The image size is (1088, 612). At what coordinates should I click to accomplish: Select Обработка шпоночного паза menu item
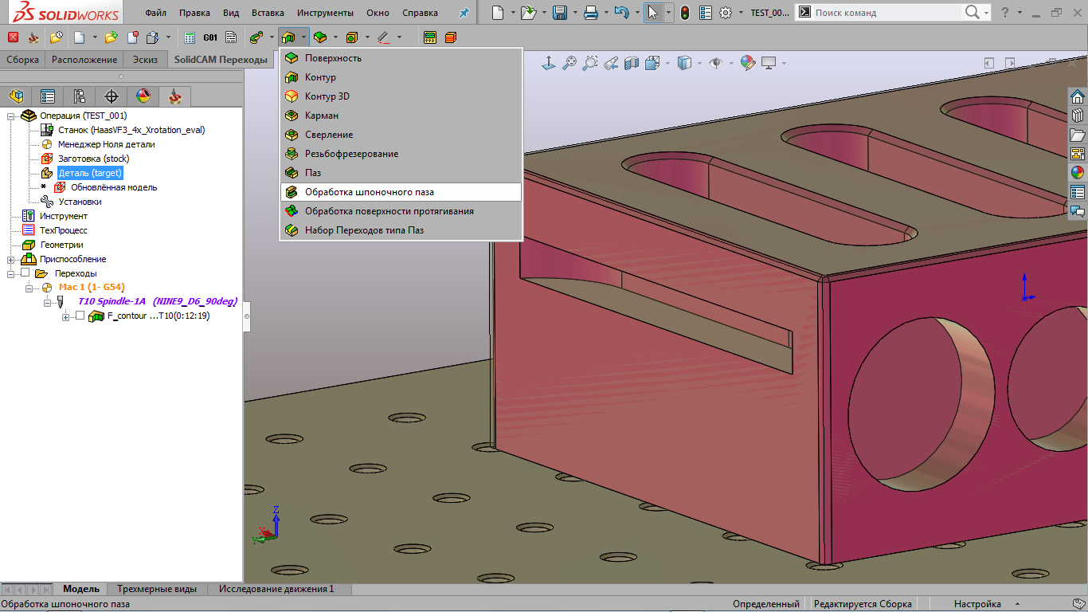coord(369,192)
